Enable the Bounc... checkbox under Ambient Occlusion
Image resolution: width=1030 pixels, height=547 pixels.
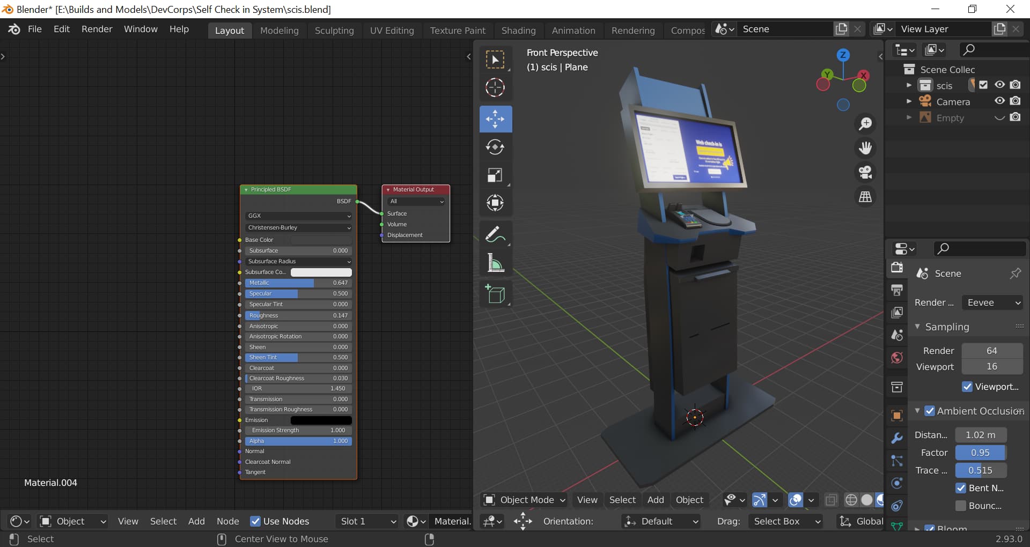tap(961, 506)
